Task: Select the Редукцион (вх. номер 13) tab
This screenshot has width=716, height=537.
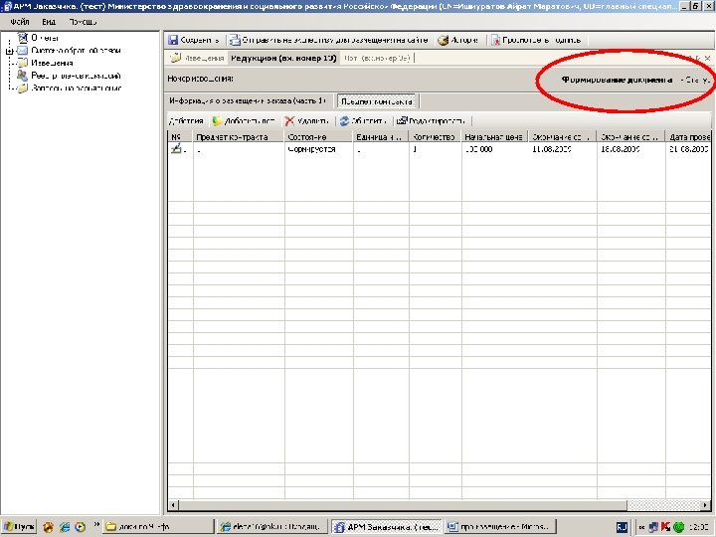Action: [x=283, y=58]
